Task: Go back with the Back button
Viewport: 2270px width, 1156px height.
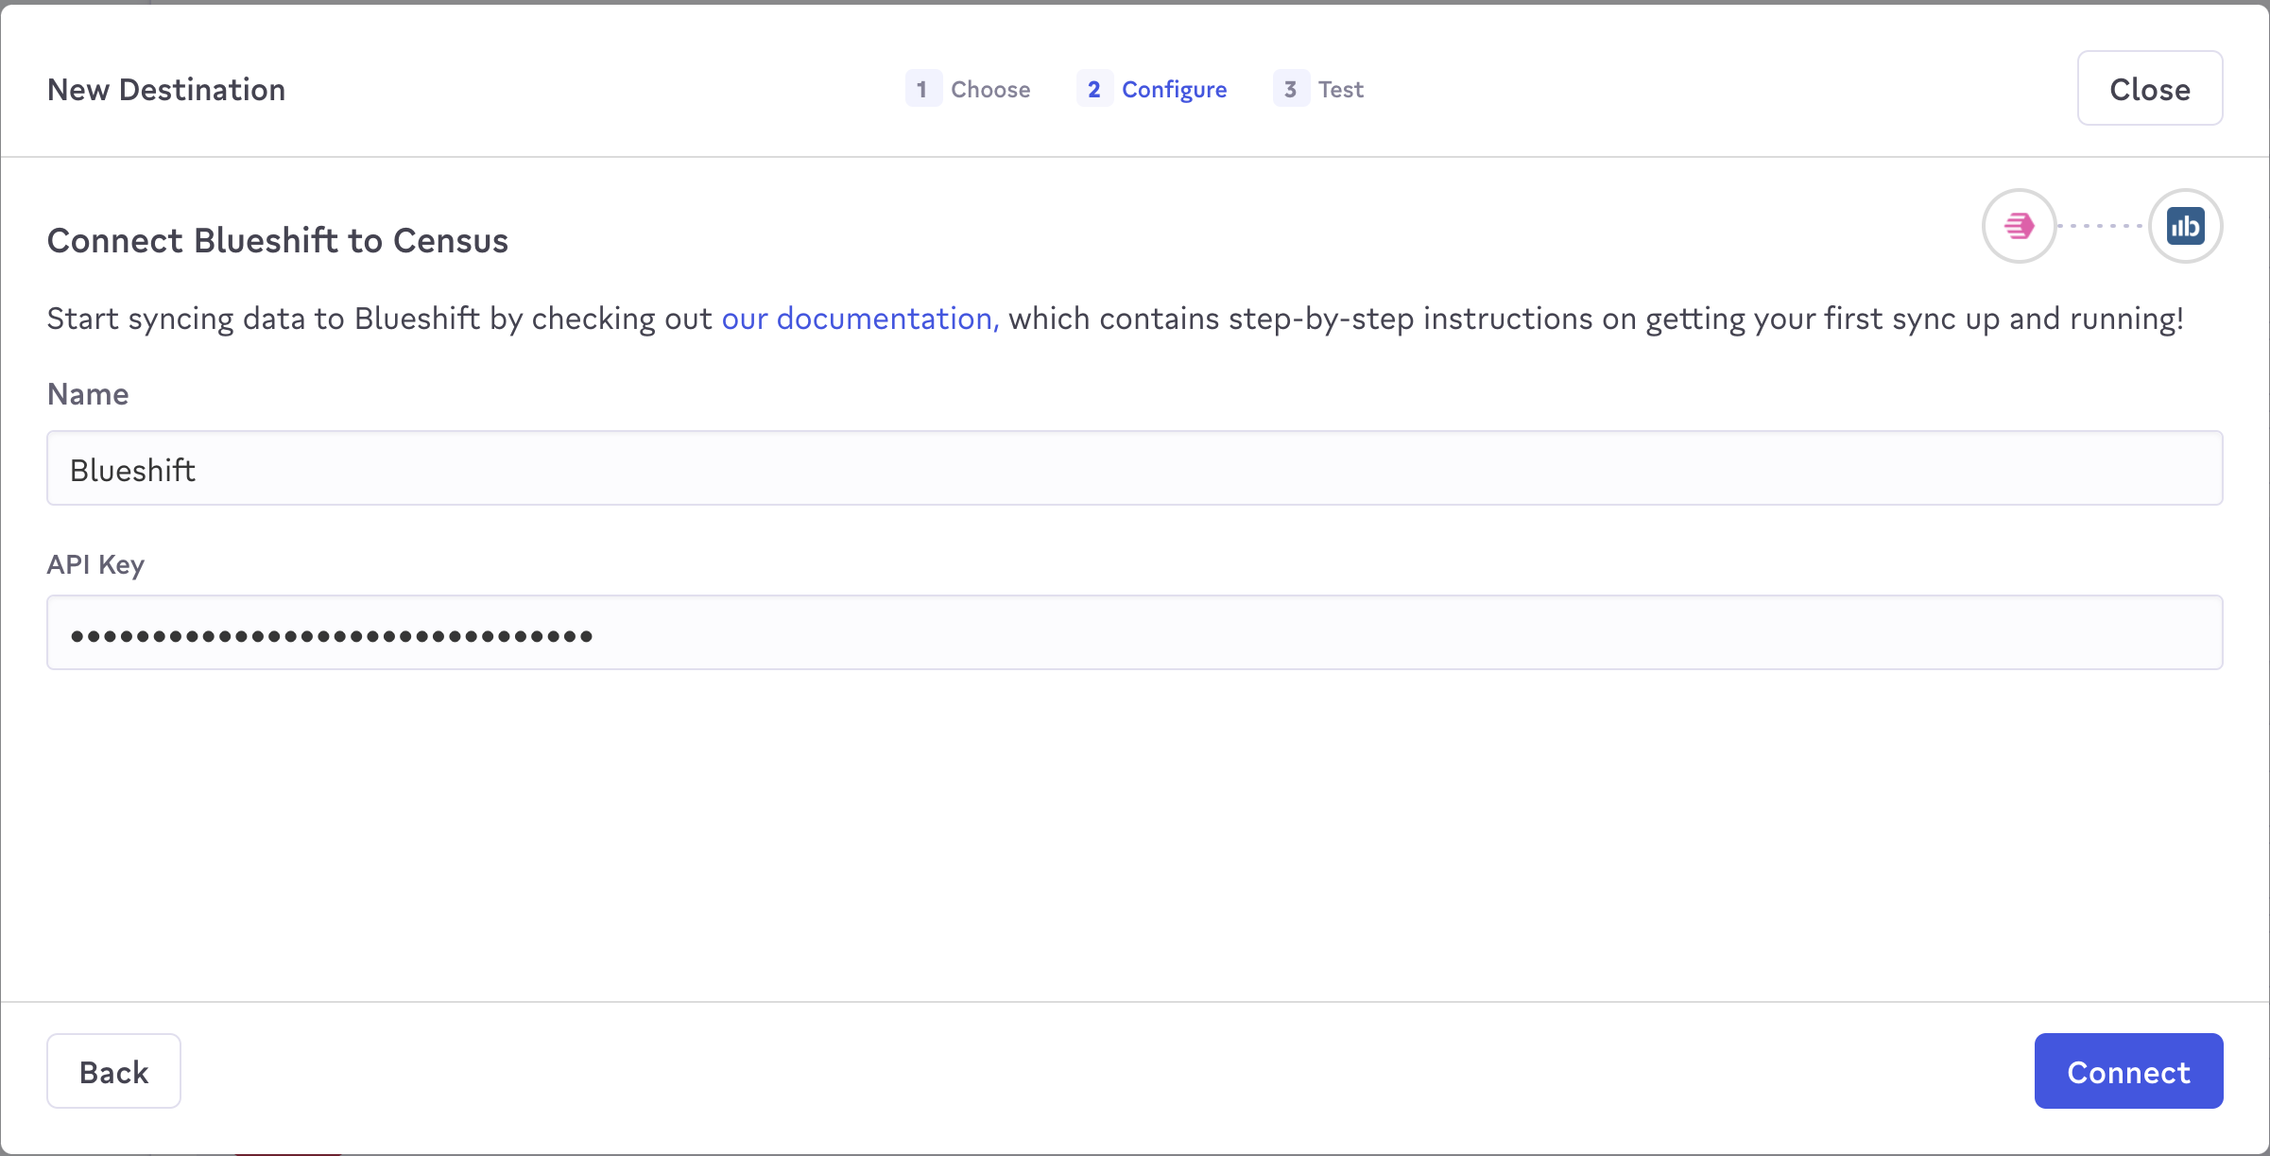Action: point(113,1072)
